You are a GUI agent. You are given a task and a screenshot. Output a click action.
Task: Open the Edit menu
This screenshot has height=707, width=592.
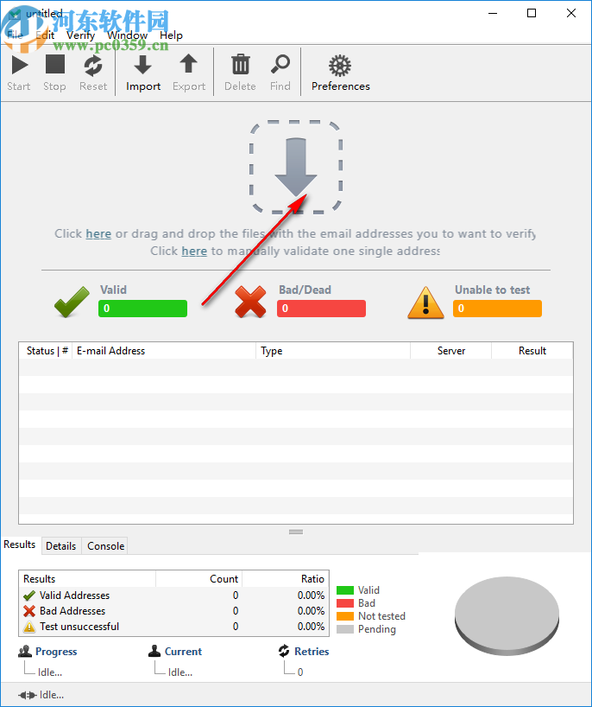[x=45, y=35]
